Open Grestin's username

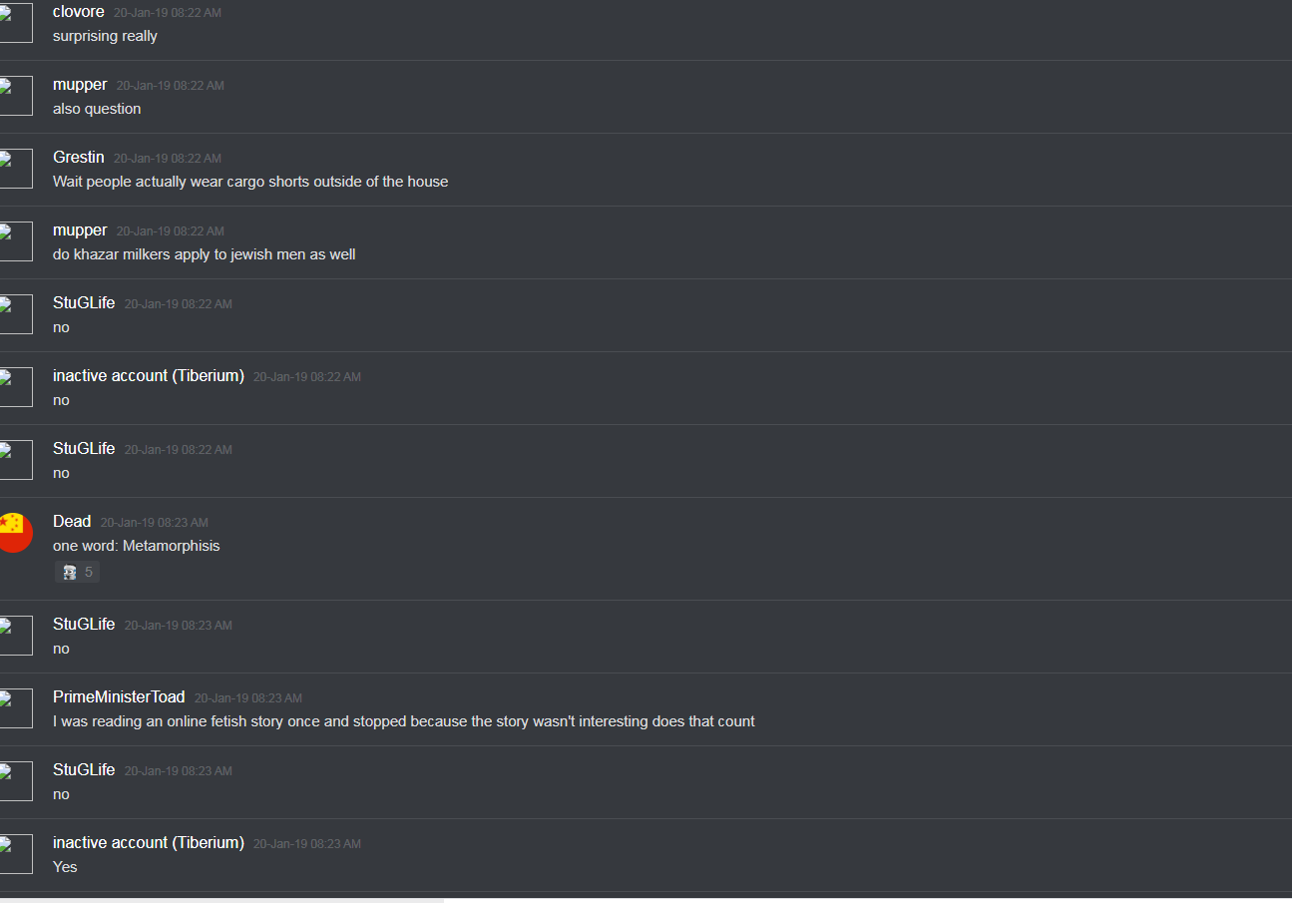(79, 158)
